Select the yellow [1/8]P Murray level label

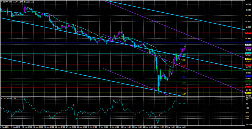coord(183,94)
